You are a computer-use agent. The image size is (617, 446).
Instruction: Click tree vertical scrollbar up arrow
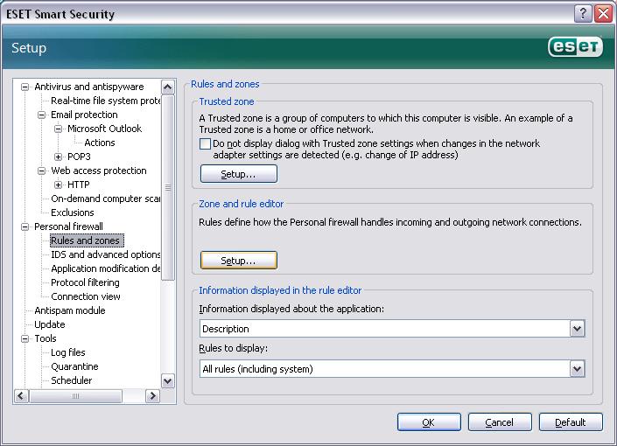(168, 87)
